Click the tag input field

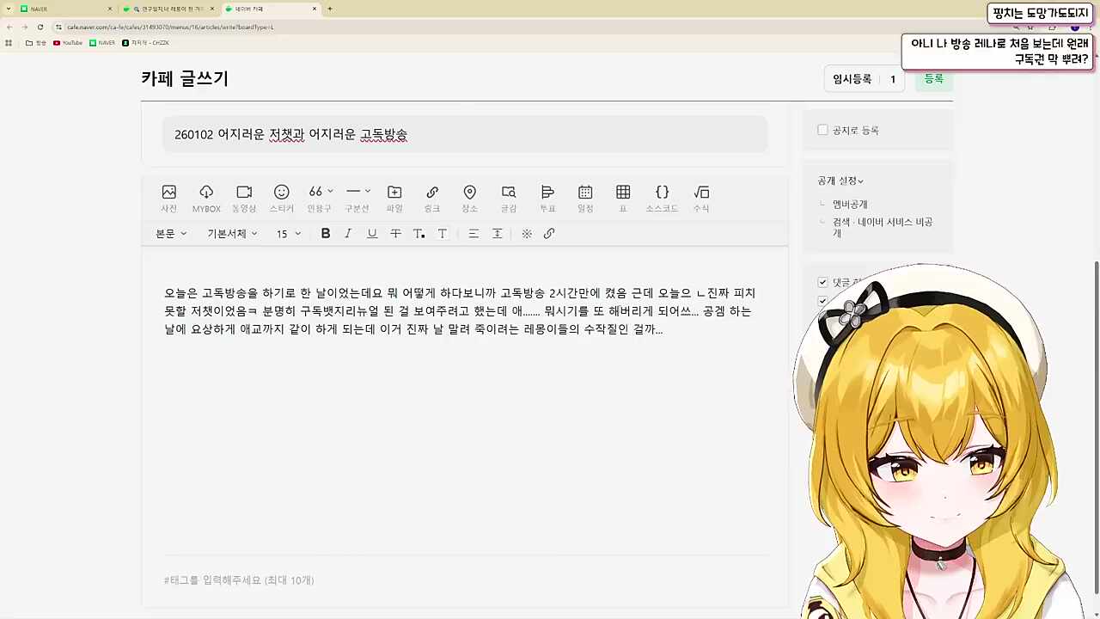(465, 580)
